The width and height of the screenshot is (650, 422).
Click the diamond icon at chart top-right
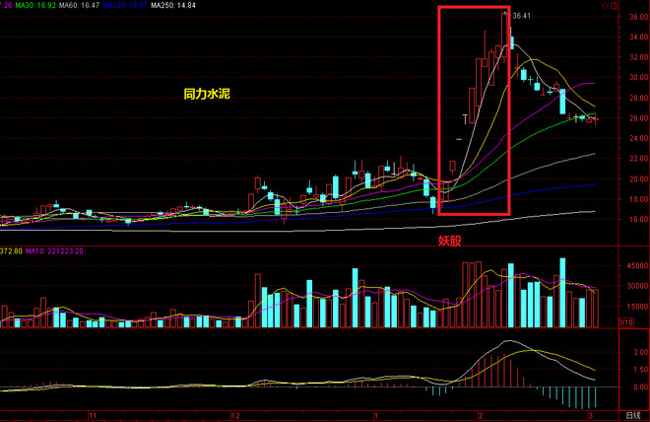[x=606, y=5]
